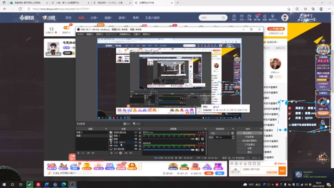Increase the 时长 duration stepper
The image size is (334, 188).
(x=233, y=137)
